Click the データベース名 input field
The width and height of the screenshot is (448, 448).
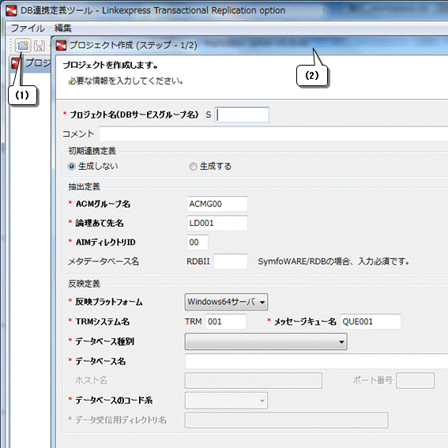[317, 361]
